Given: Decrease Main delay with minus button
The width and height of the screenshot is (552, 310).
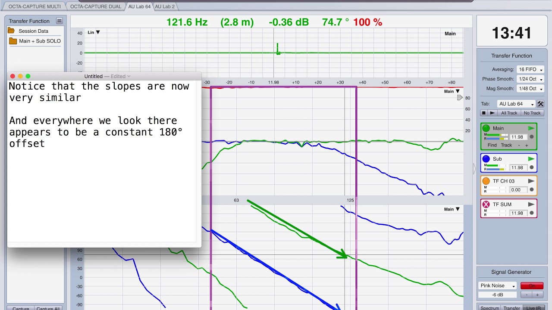Looking at the screenshot, I should coord(519,145).
